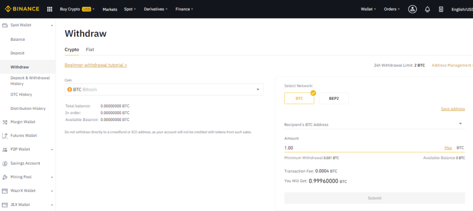The height and width of the screenshot is (211, 473).
Task: Expand the JEX Wallet section arrow
Action: [52, 205]
